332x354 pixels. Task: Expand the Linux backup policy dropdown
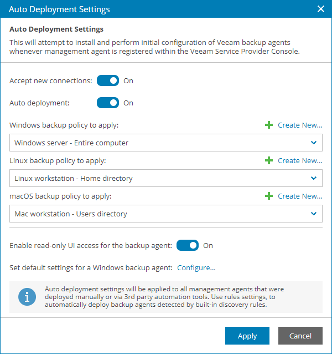tap(166, 178)
